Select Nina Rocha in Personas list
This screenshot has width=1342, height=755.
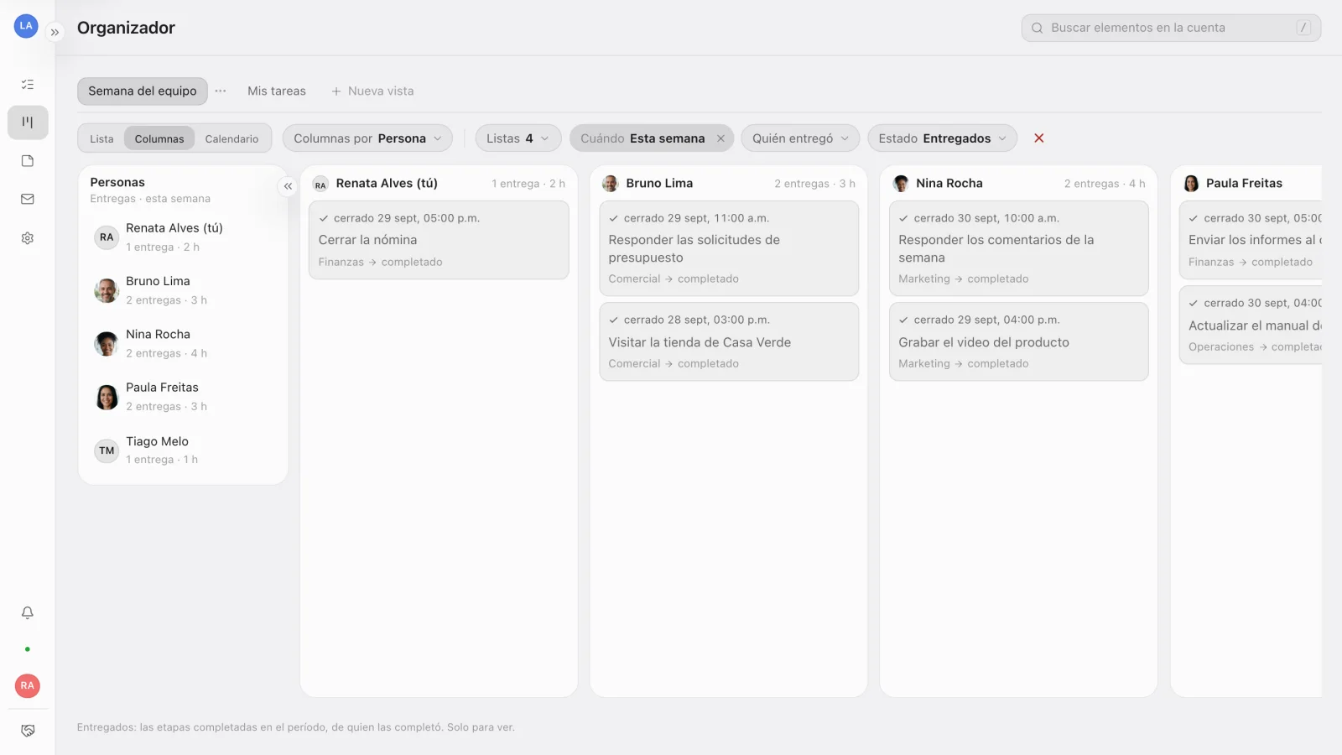point(183,343)
